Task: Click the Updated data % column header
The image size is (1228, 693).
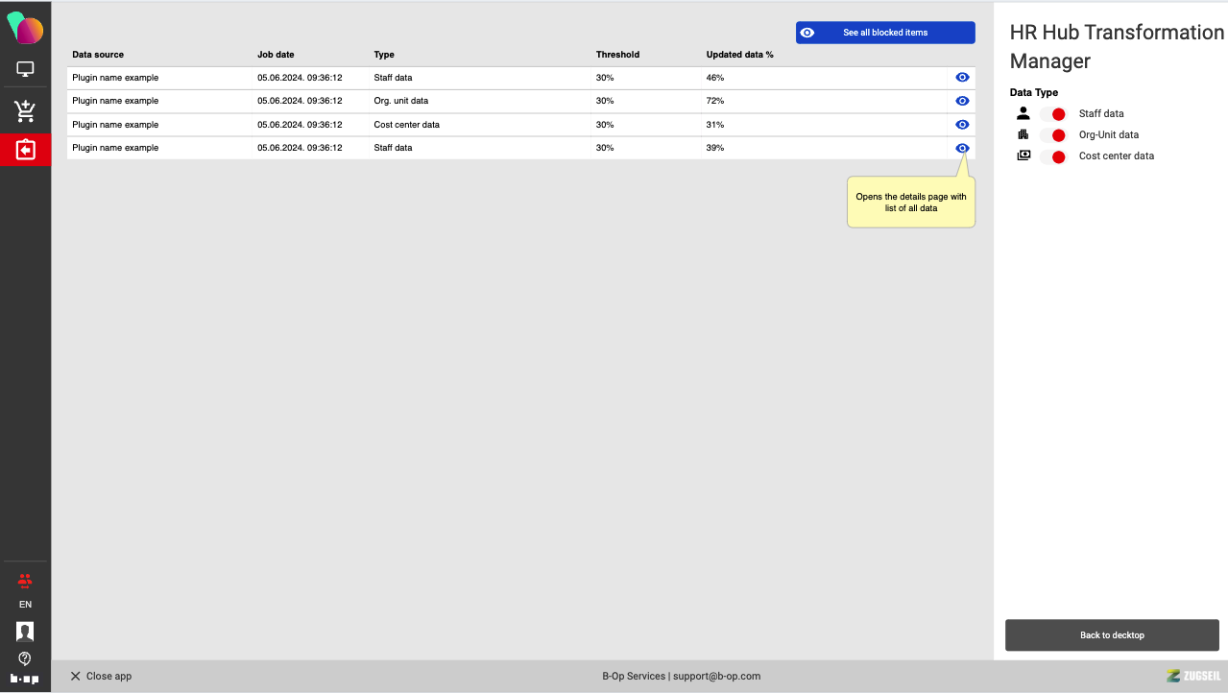Action: pyautogui.click(x=739, y=55)
